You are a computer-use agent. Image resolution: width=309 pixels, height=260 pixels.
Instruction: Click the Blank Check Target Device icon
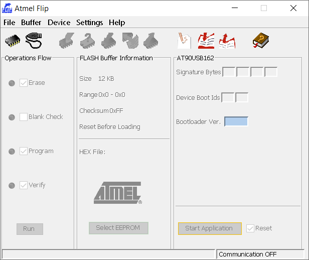(88, 41)
